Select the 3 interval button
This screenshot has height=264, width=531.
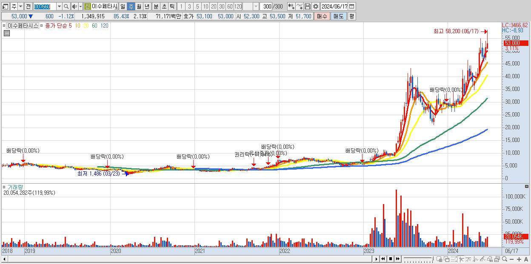tap(189, 6)
